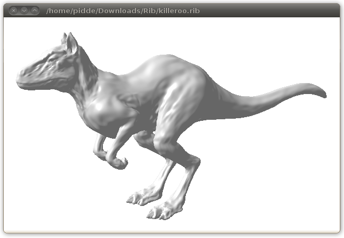The image size is (344, 238).
Task: Minimize the killeroo.rib render window
Action: (24, 10)
